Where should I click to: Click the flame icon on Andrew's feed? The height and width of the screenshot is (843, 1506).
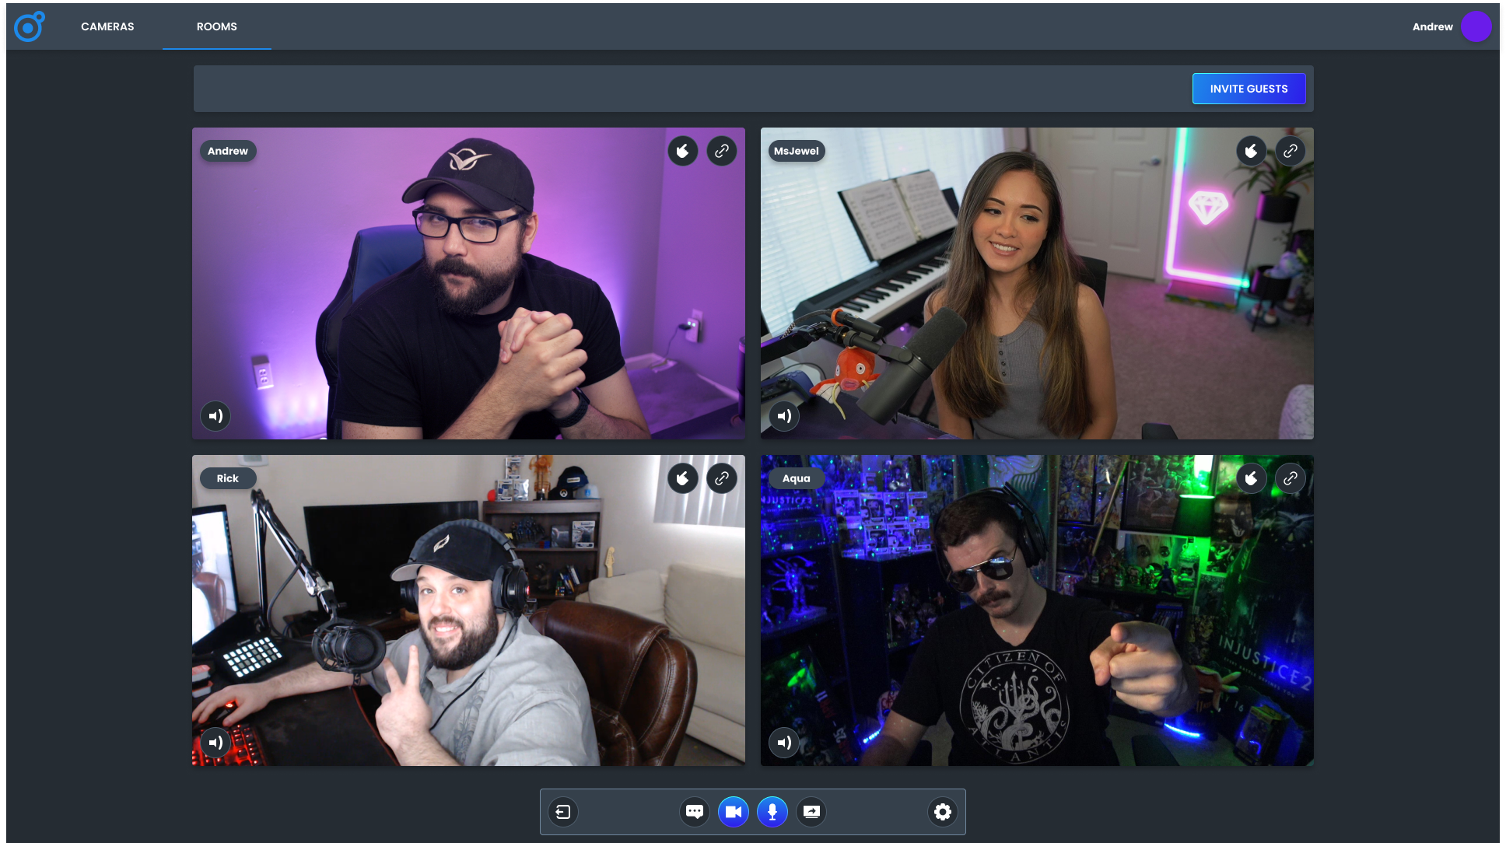coord(683,151)
